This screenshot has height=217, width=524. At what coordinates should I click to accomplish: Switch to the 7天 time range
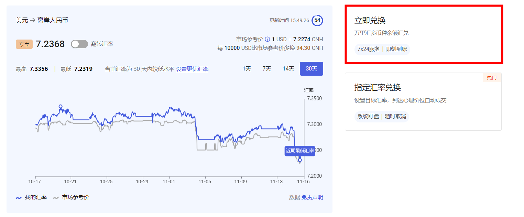267,68
